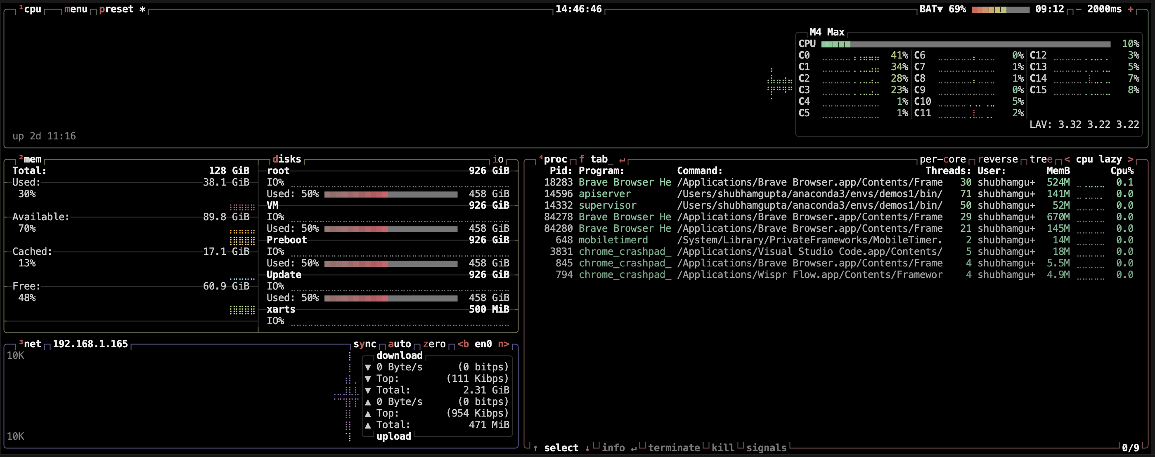
Task: Click the minus icon to decrease update interval
Action: tap(1078, 9)
